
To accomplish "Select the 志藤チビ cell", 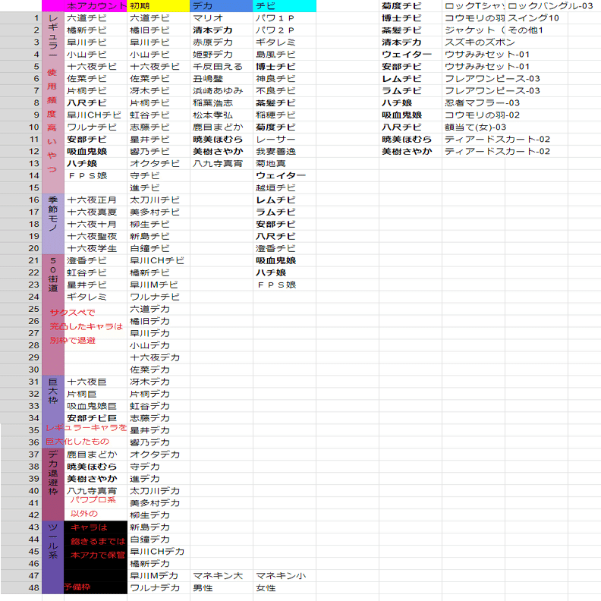I will click(159, 127).
